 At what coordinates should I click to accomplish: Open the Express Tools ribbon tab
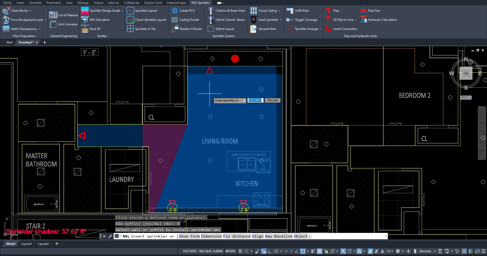(x=153, y=3)
